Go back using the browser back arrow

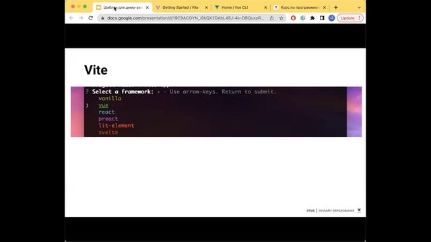[71, 18]
